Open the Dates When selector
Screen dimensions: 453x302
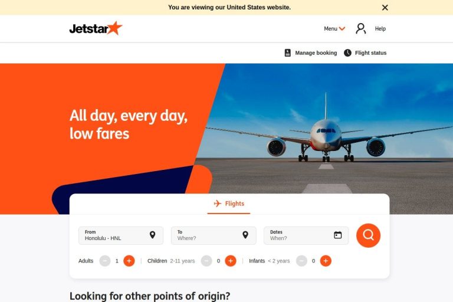point(306,235)
